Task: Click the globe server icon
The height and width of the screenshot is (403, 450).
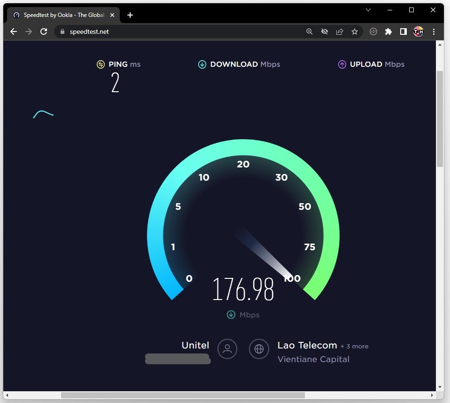Action: tap(259, 349)
